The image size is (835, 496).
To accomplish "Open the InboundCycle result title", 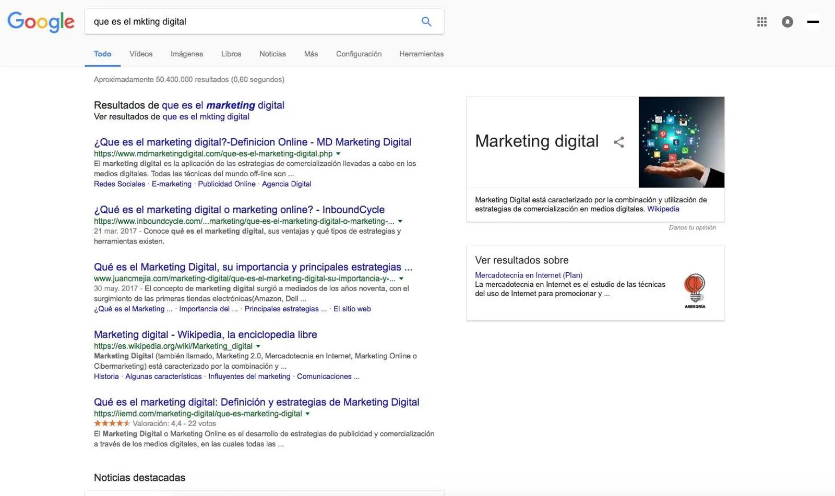I will 239,210.
